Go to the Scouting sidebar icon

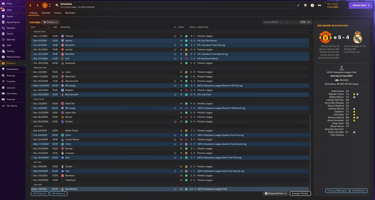coord(3,75)
